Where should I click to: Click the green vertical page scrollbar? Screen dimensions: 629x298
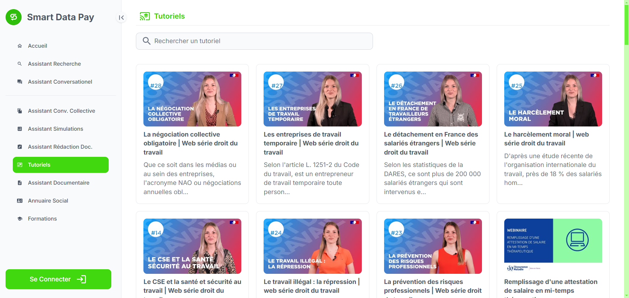(x=626, y=23)
